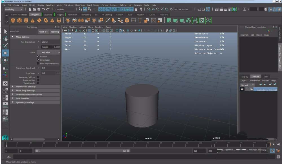This screenshot has height=164, width=282.
Task: Activate the Lasso Select tool
Action: coord(5,38)
